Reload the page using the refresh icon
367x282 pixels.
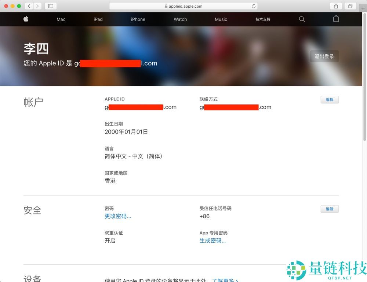tap(253, 6)
